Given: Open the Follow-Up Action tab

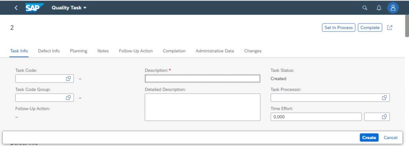Looking at the screenshot, I should [136, 51].
